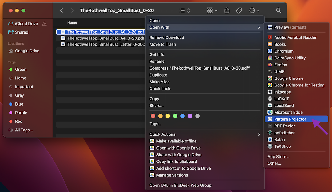Select TheRothwellTop_SmallBust_A4_0-20.pdf file

click(105, 38)
